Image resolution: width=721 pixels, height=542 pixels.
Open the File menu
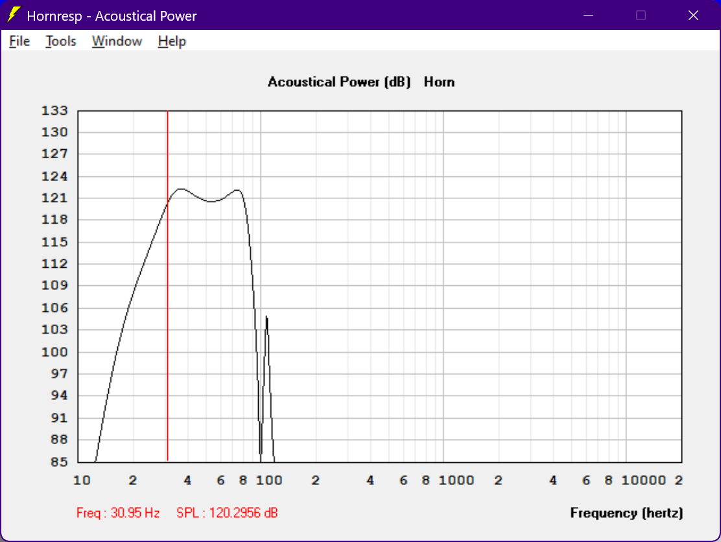point(19,41)
